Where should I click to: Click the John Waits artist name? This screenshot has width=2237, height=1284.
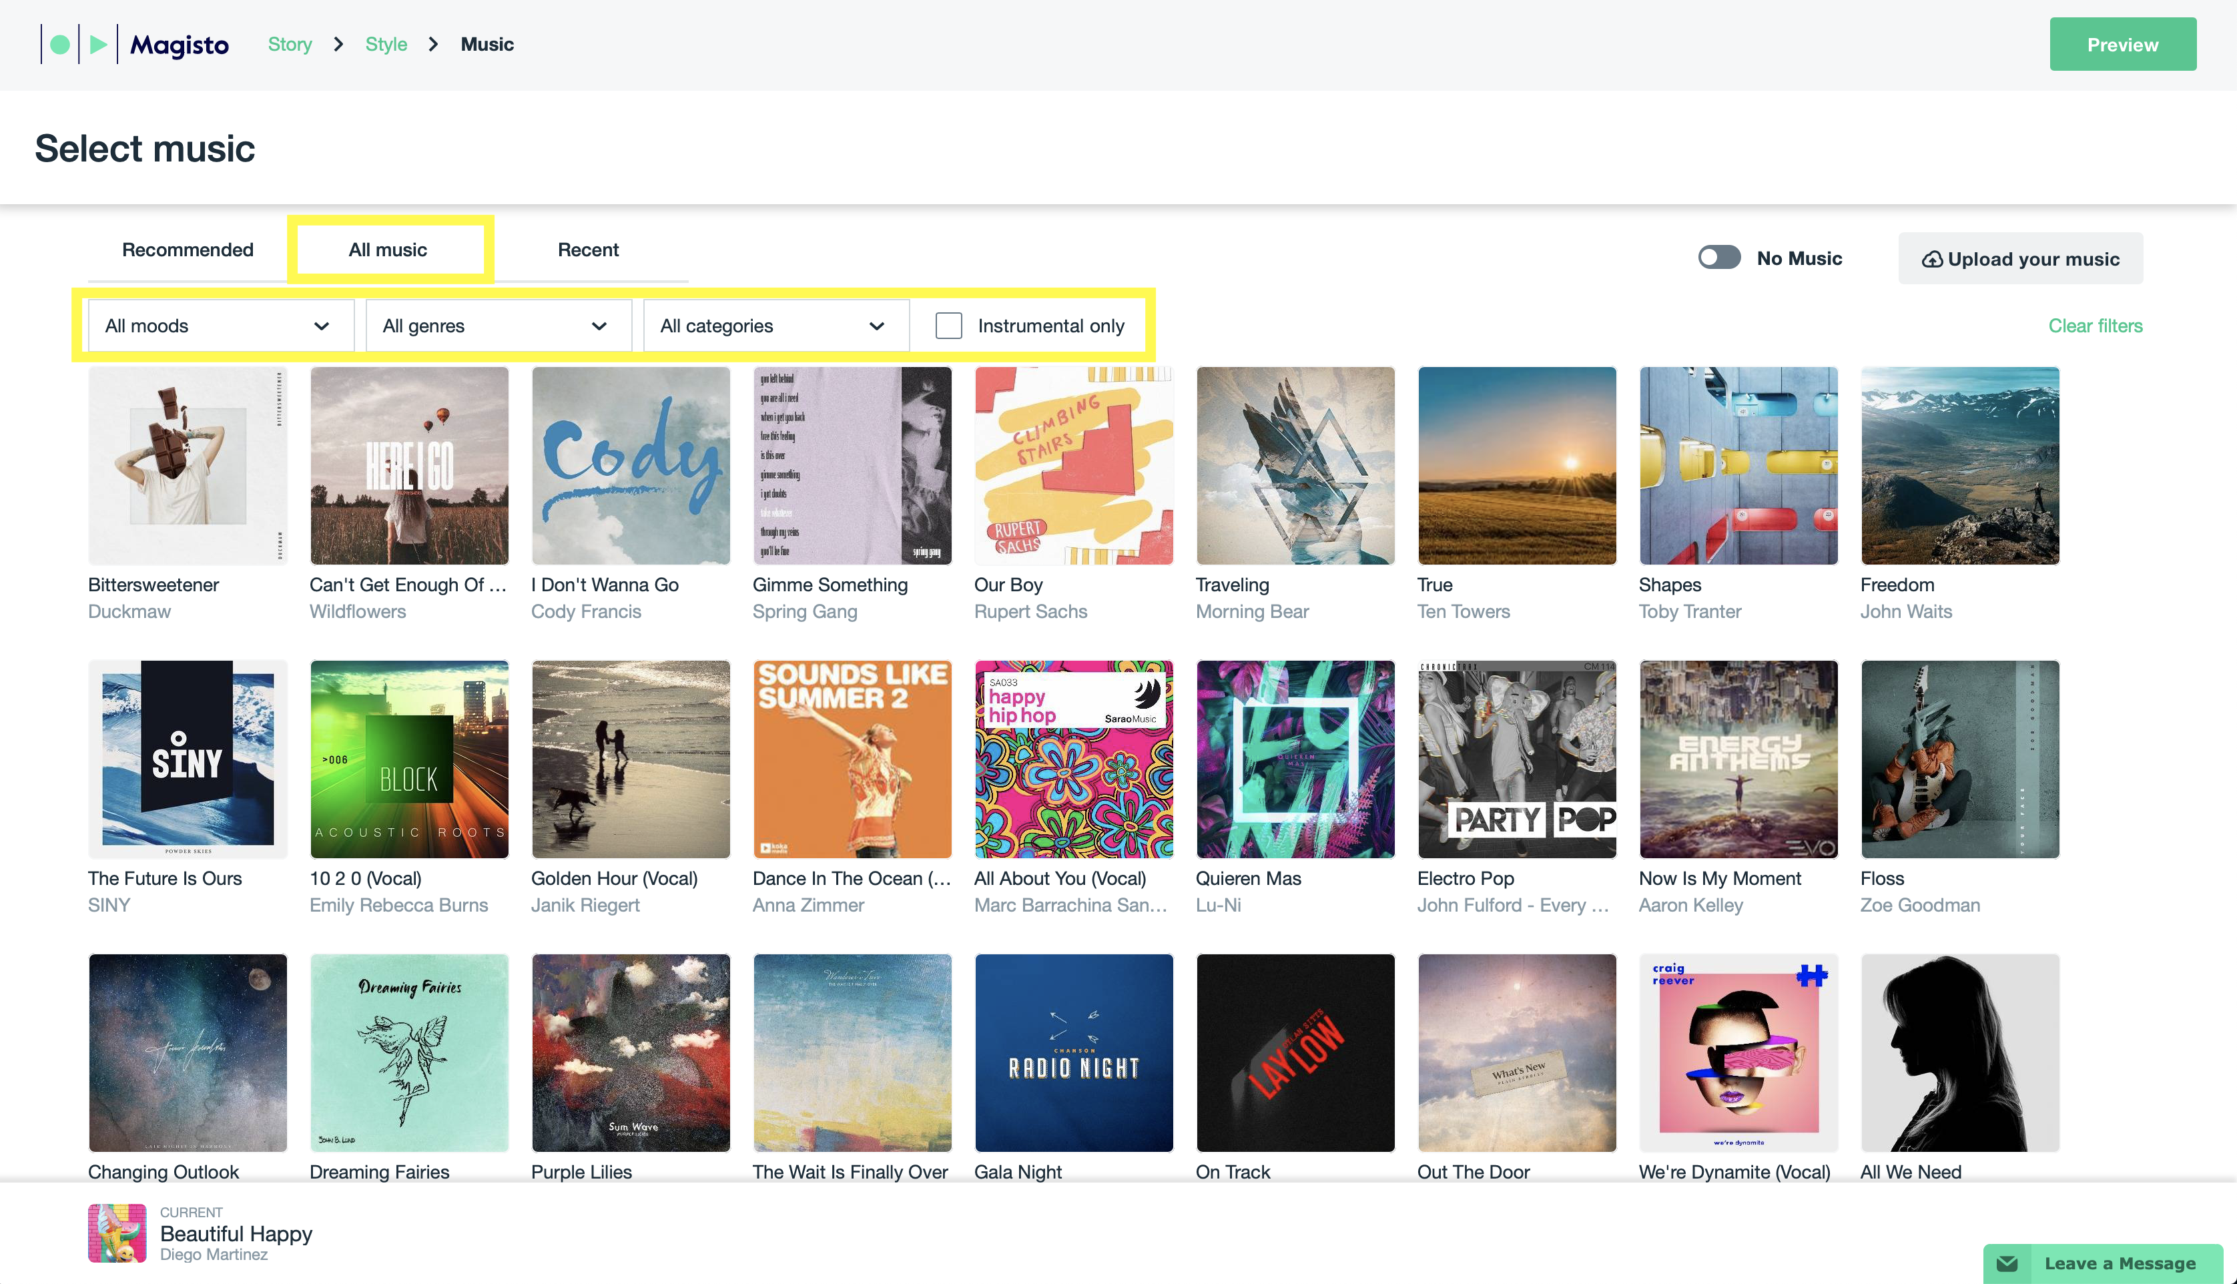(1907, 611)
